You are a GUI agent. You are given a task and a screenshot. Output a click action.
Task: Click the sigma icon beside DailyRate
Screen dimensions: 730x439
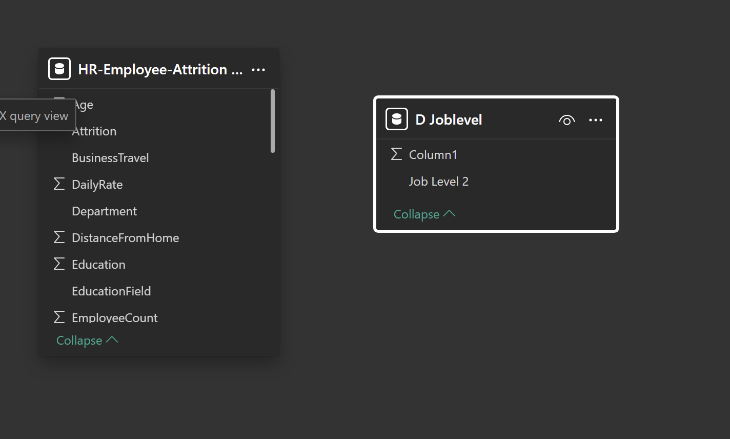coord(59,184)
